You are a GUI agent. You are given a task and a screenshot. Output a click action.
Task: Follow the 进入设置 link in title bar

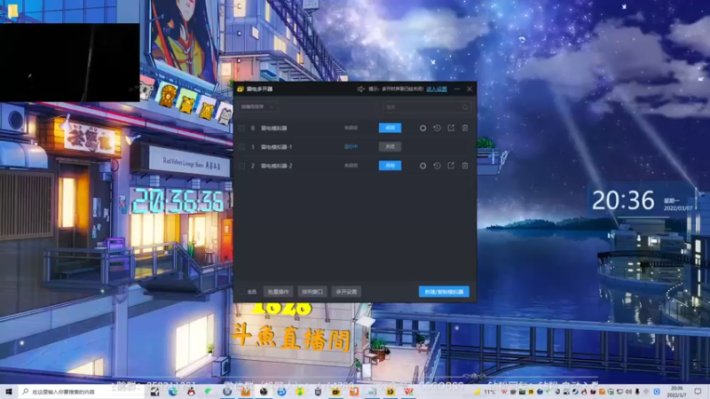pyautogui.click(x=437, y=90)
